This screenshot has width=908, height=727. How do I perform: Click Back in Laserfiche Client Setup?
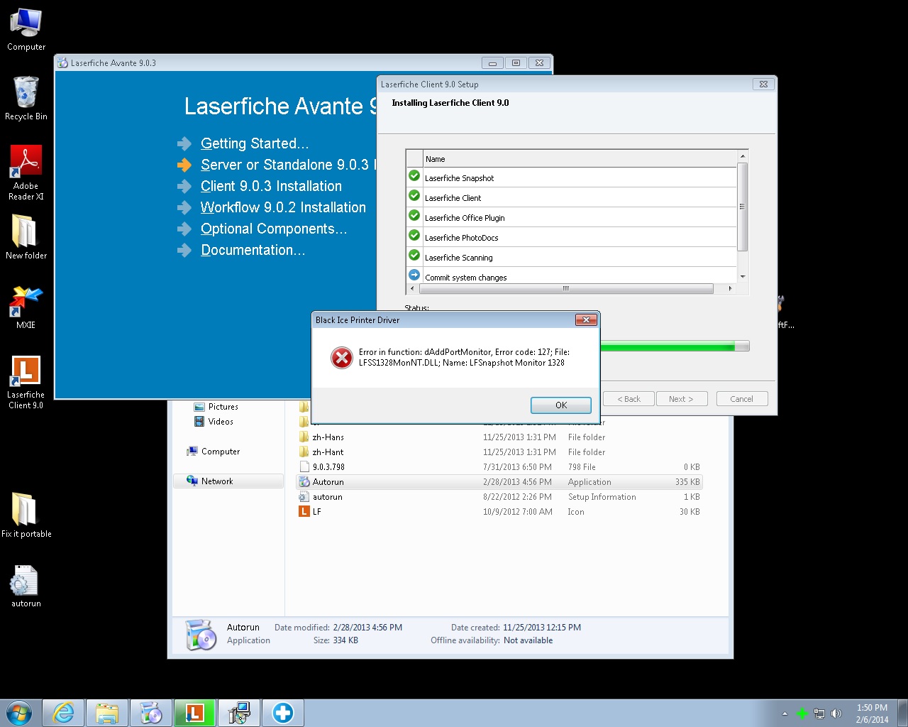point(629,399)
